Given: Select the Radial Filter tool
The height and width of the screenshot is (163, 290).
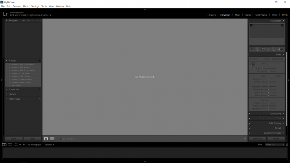Looking at the screenshot, I should [274, 49].
